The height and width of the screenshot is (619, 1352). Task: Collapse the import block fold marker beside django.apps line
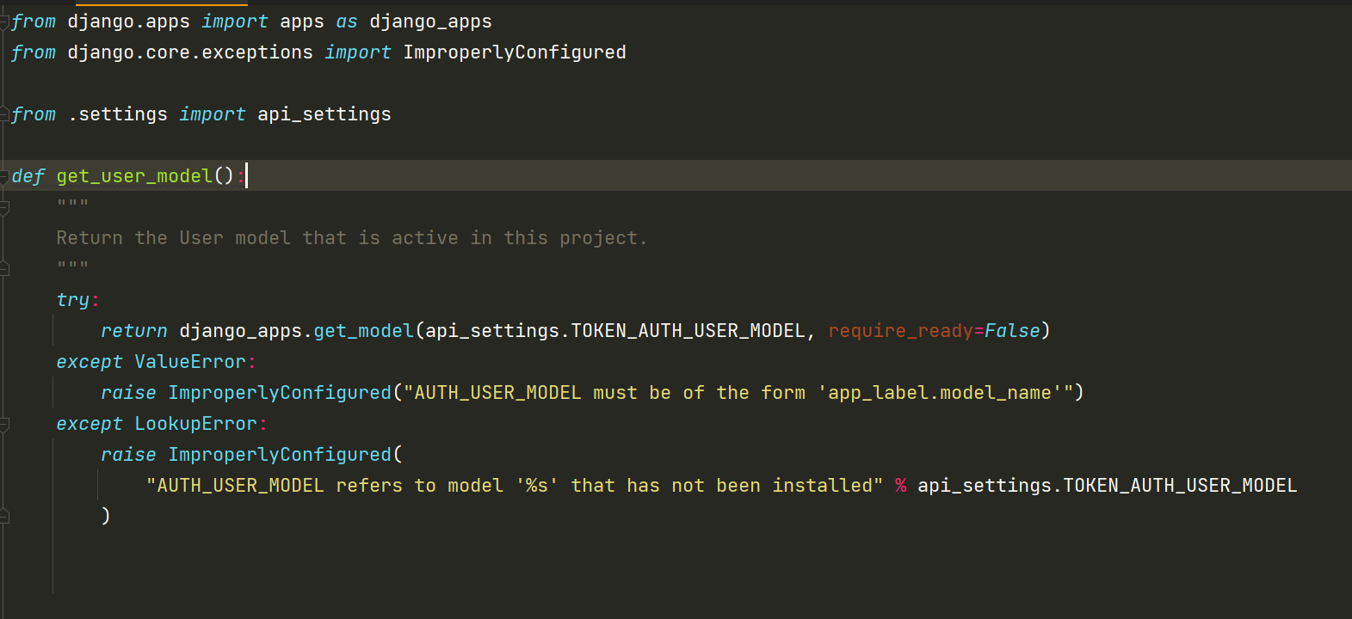tap(4, 22)
